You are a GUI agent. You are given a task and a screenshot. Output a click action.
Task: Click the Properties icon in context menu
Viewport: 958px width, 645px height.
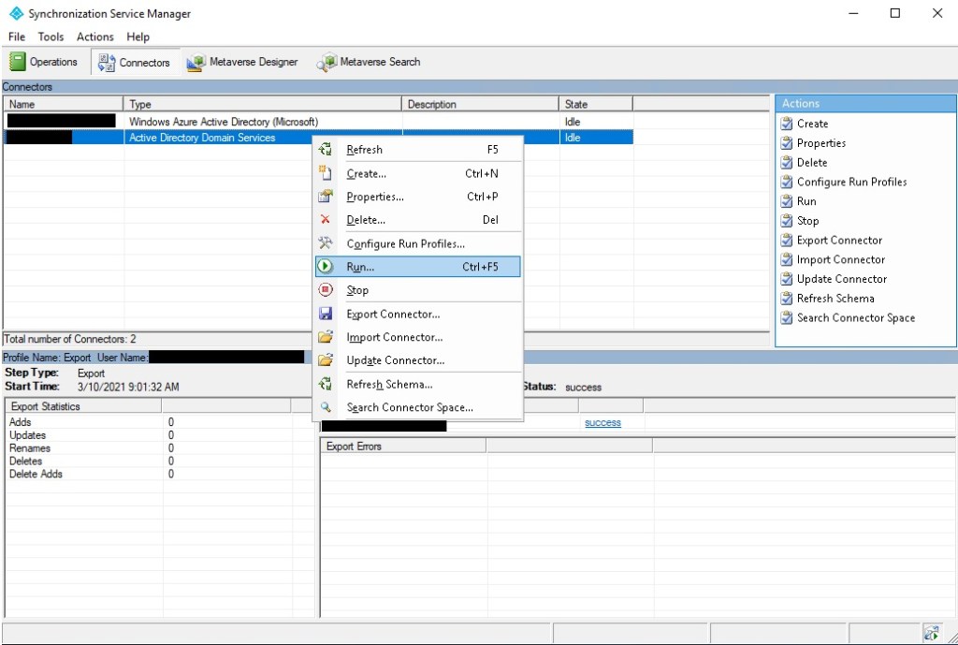pos(326,197)
